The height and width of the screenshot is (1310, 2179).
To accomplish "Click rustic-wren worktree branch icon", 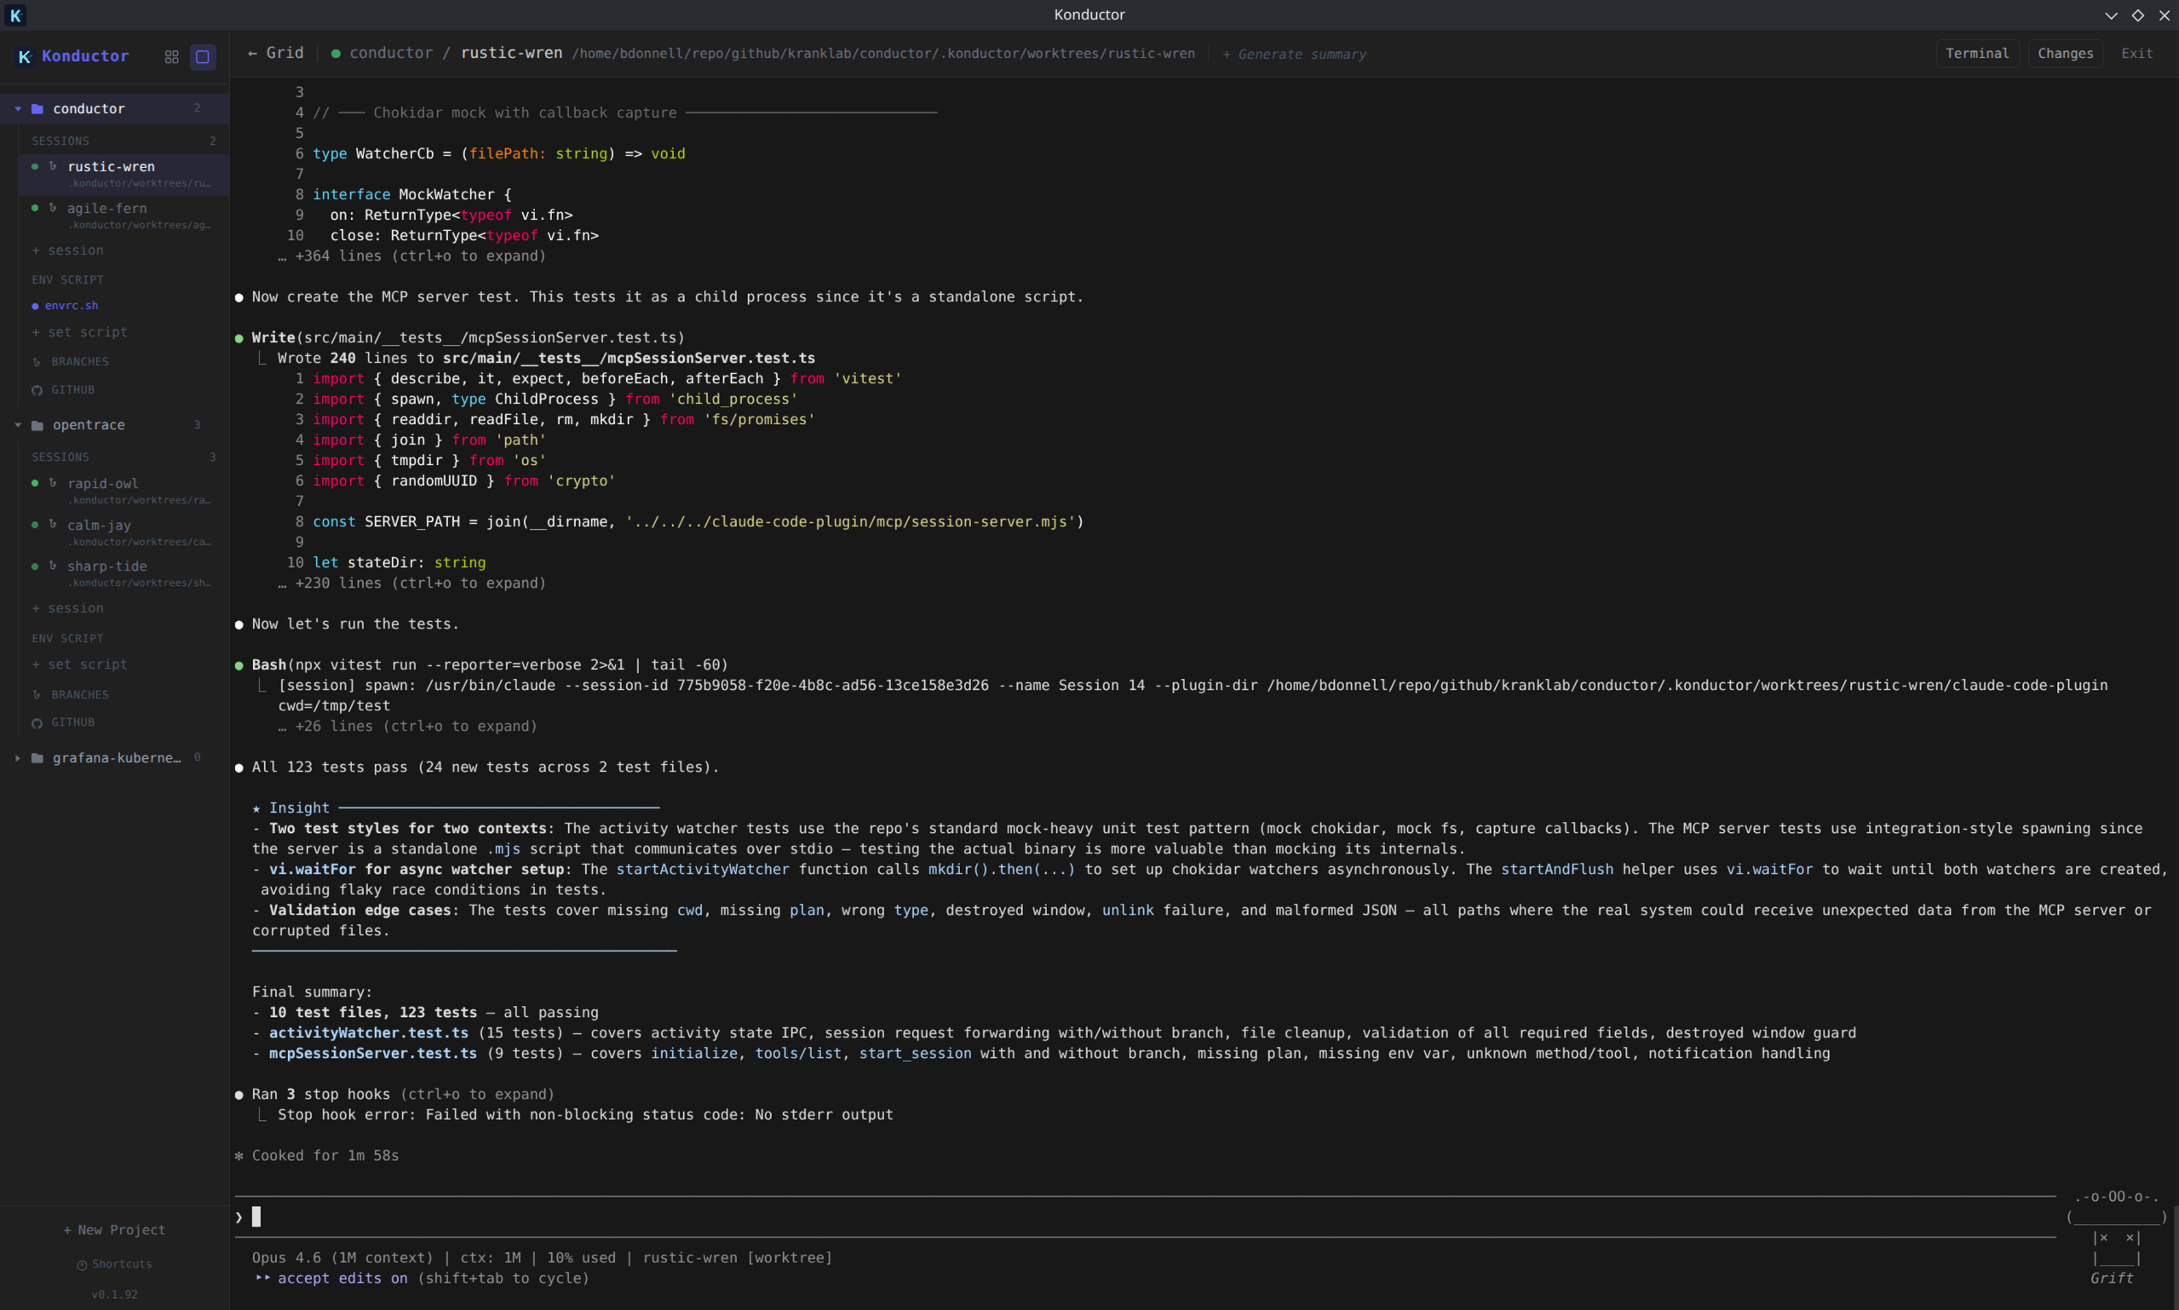I will point(53,166).
